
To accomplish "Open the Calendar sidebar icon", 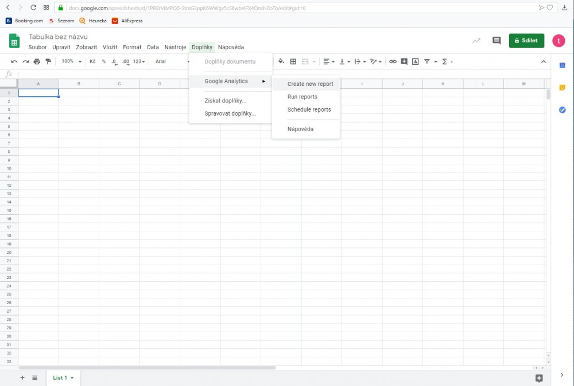I will (563, 66).
